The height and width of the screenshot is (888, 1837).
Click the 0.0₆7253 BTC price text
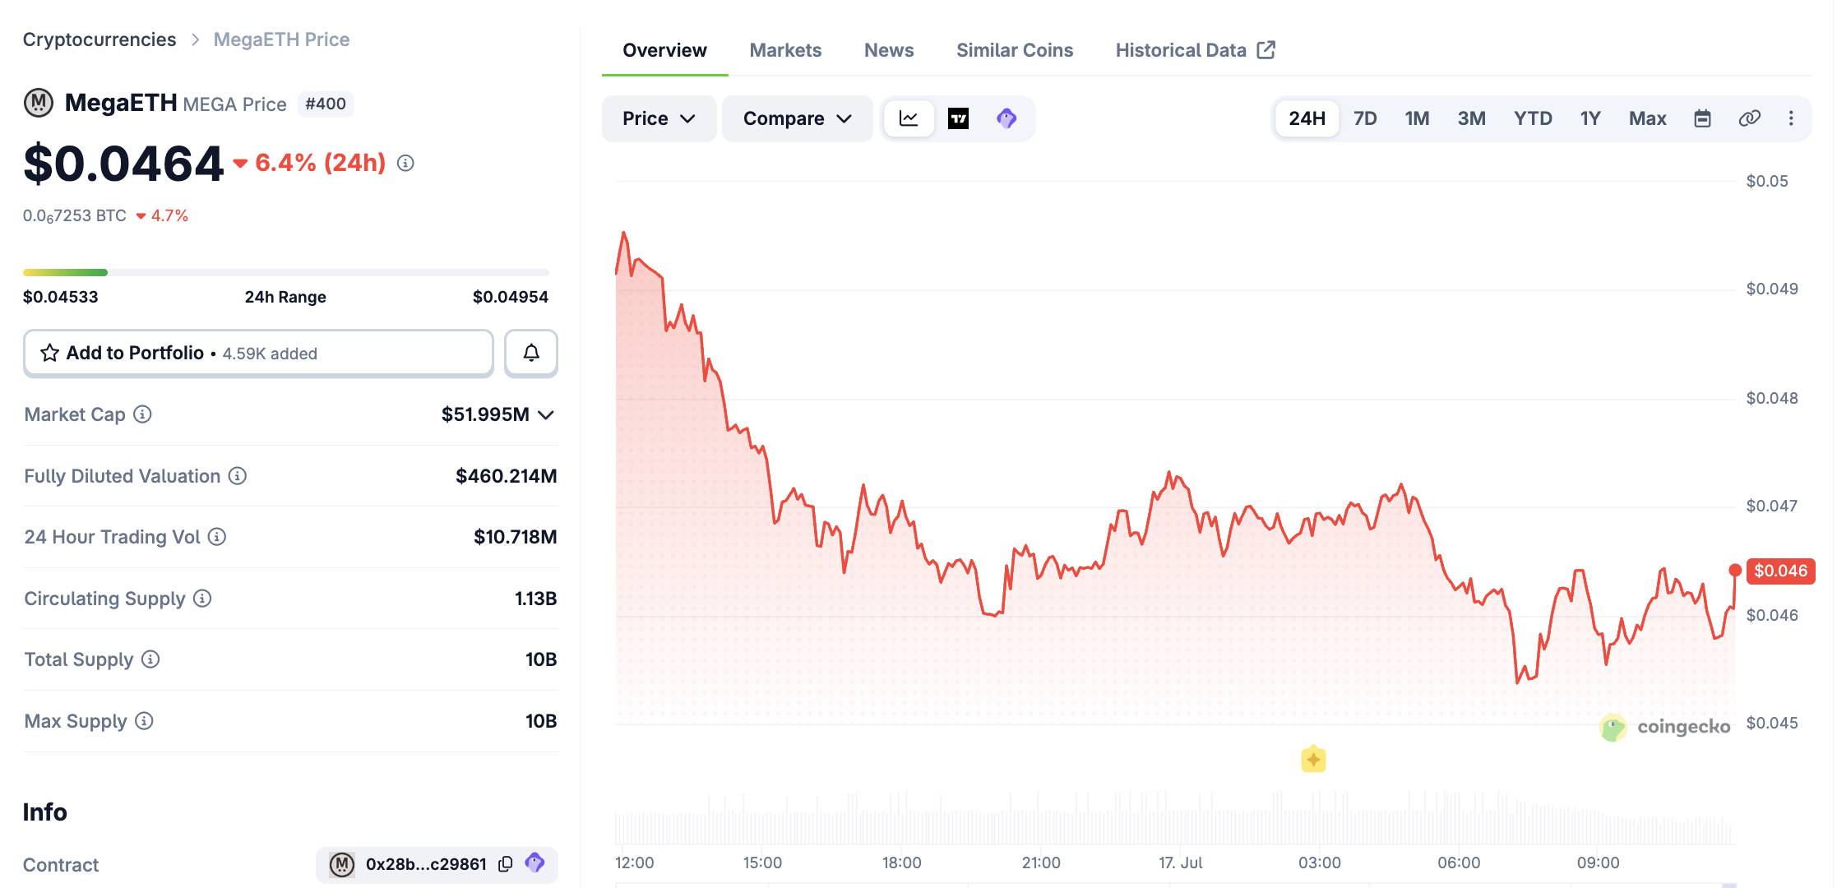[x=75, y=216]
